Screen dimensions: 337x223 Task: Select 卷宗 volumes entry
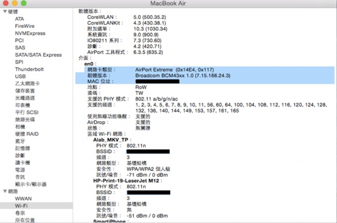click(x=20, y=213)
